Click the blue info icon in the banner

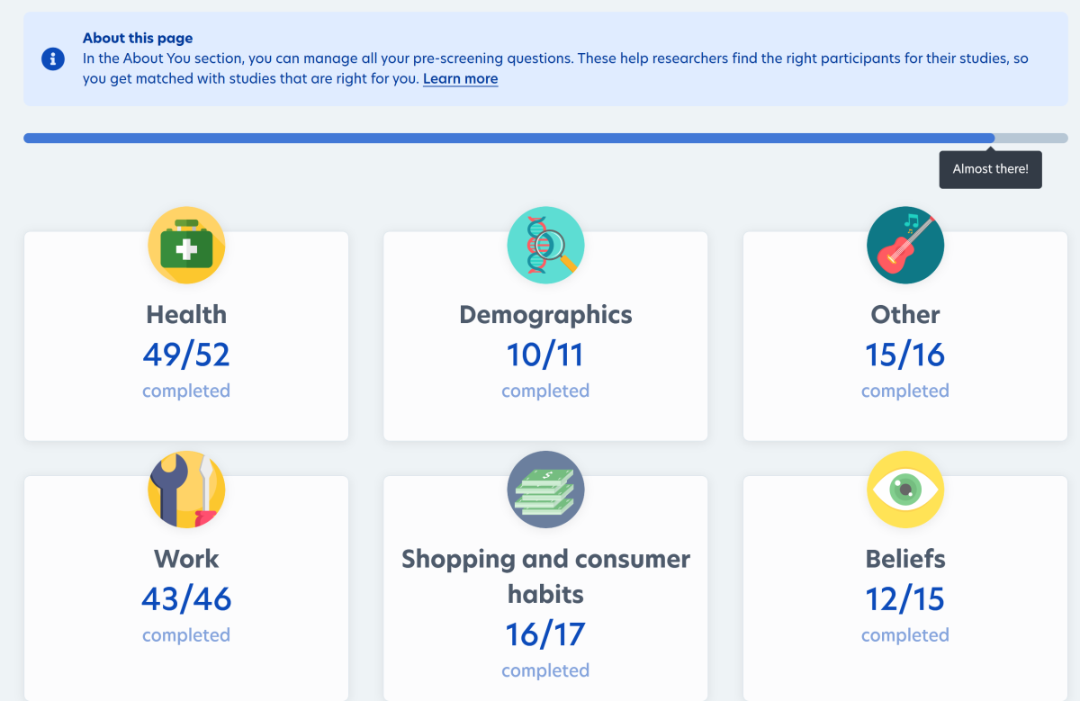click(x=53, y=59)
